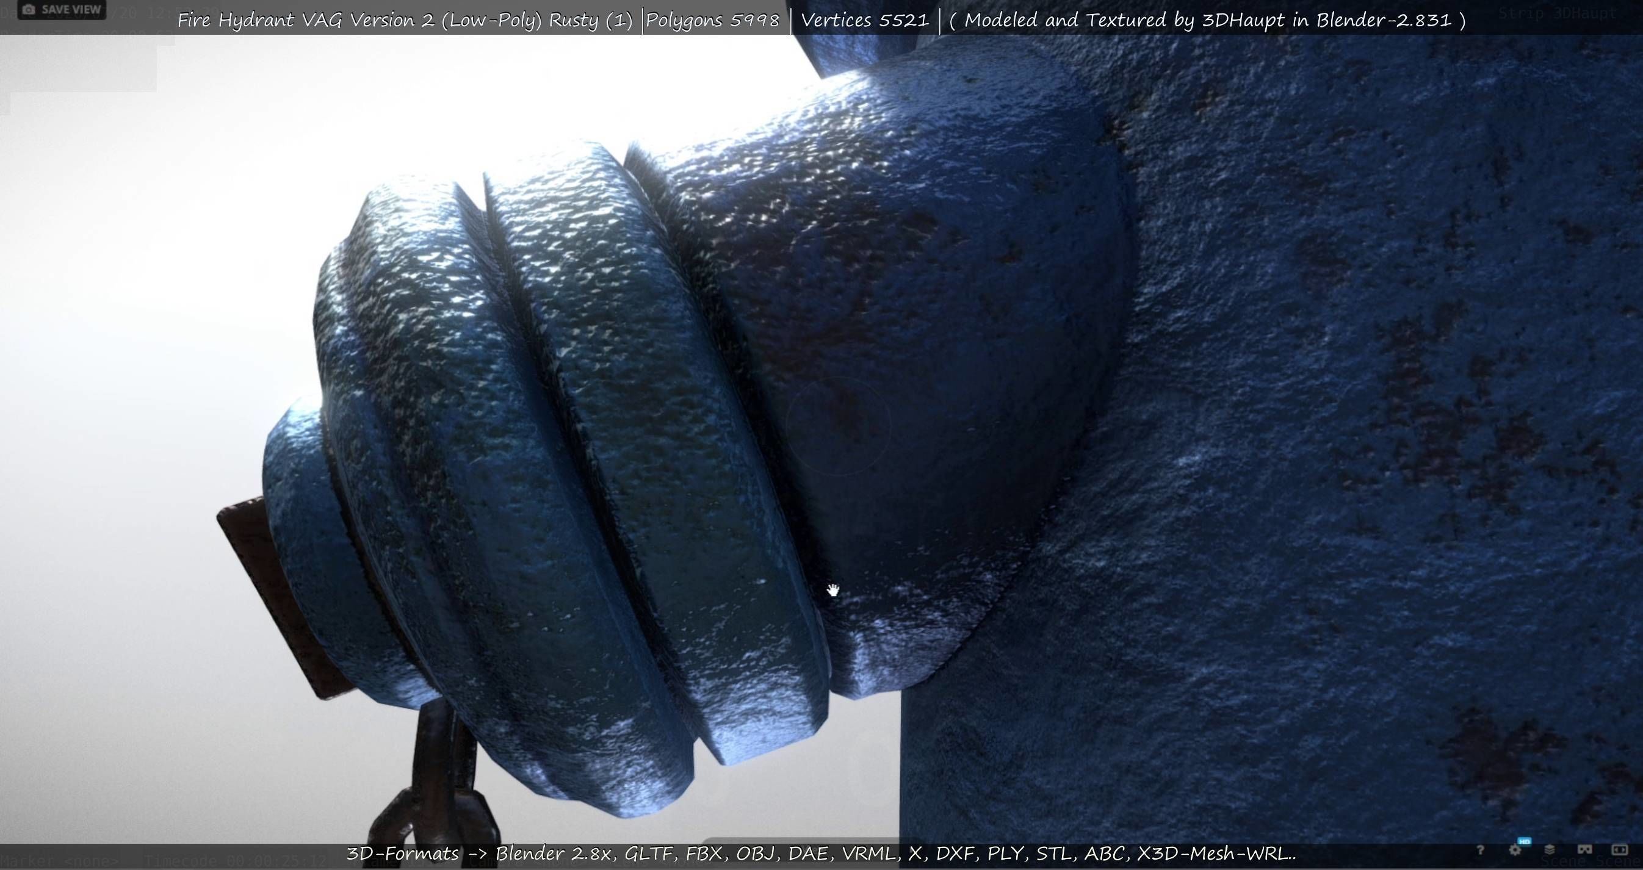Toggle theater mode with the arrows icon
Image resolution: width=1643 pixels, height=870 pixels.
pyautogui.click(x=1619, y=850)
